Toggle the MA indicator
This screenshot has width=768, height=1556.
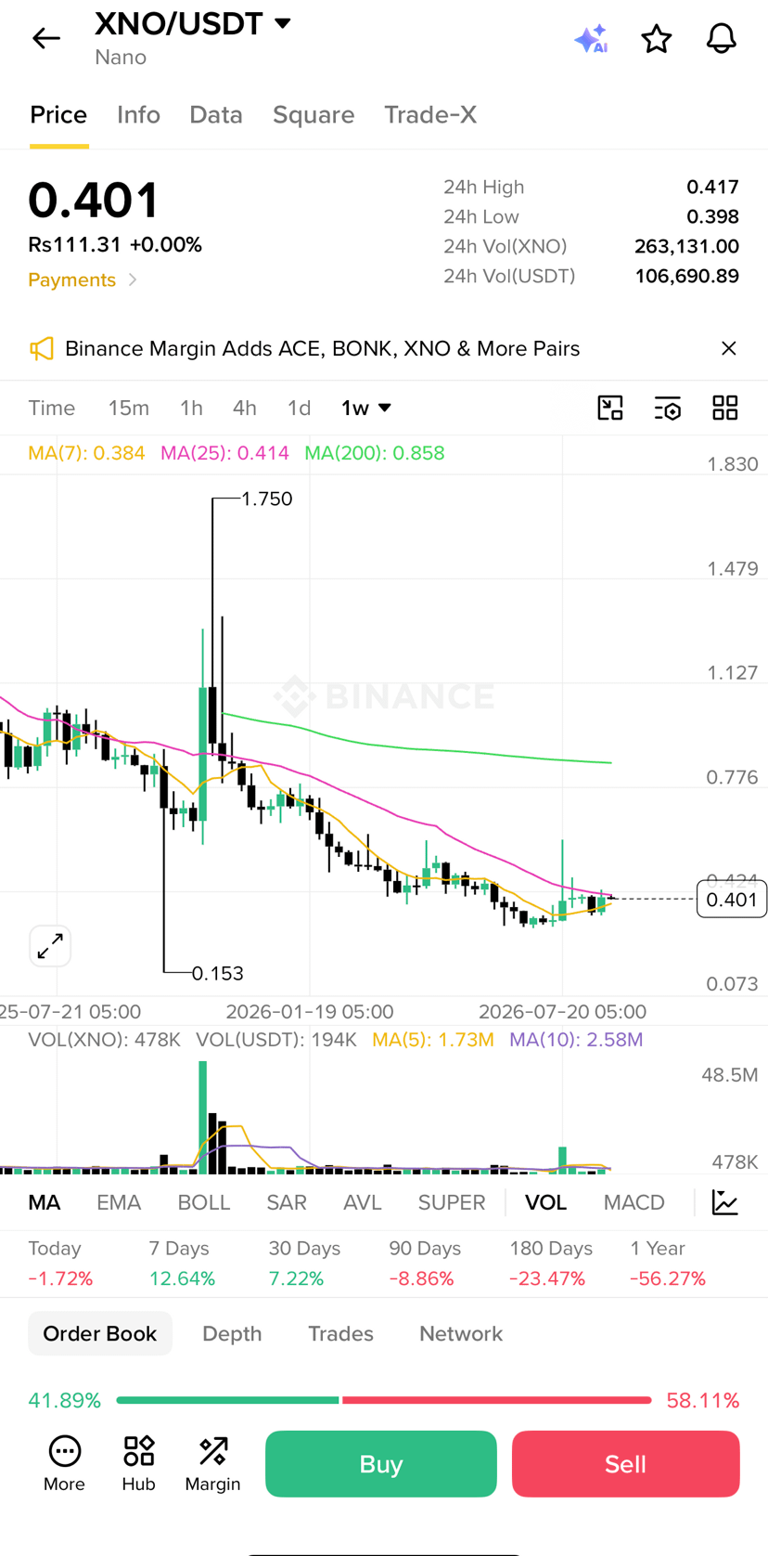45,1203
